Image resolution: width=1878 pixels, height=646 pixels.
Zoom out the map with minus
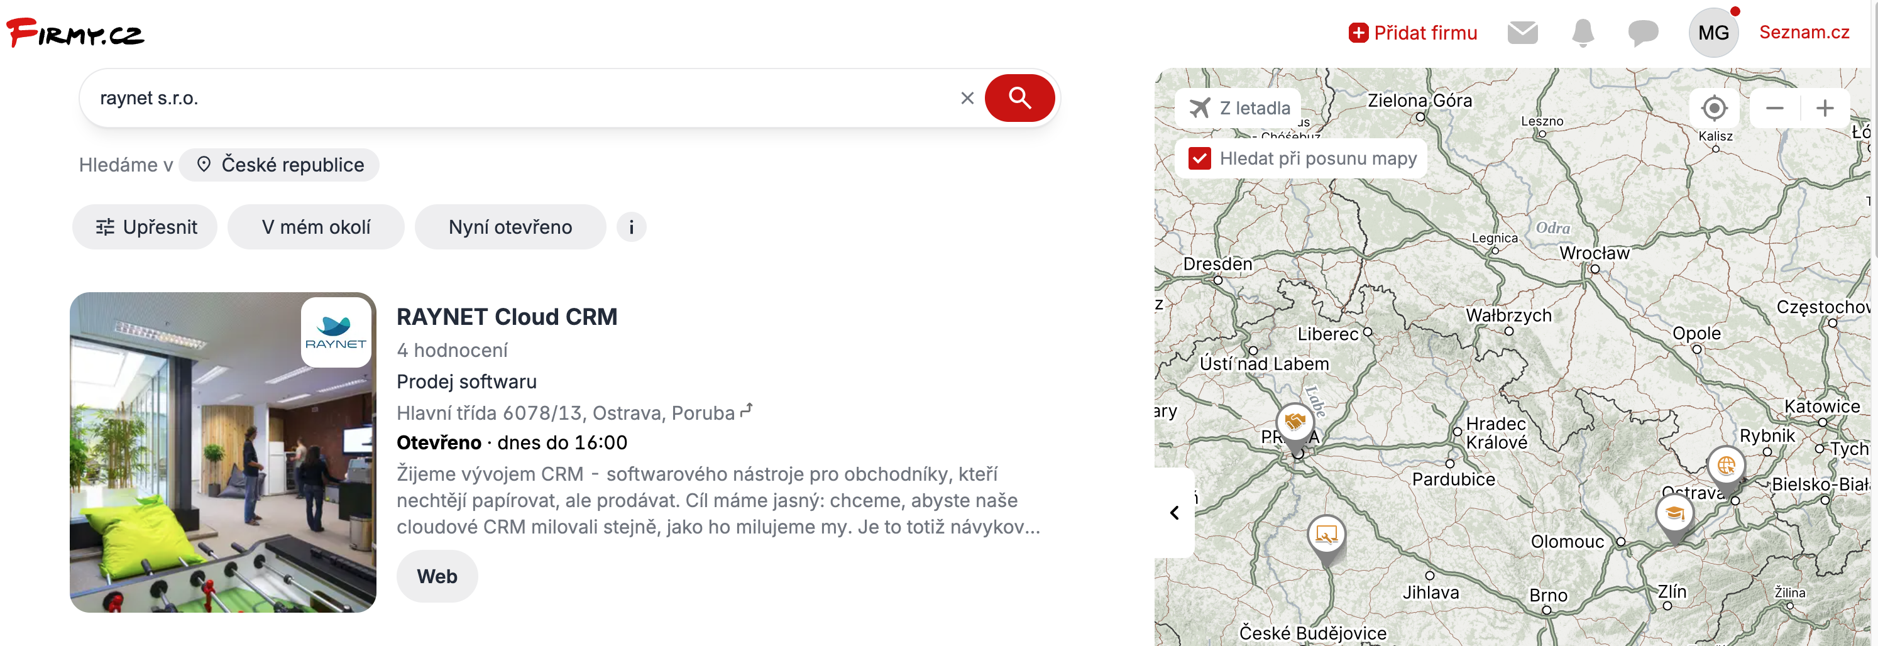(1774, 108)
